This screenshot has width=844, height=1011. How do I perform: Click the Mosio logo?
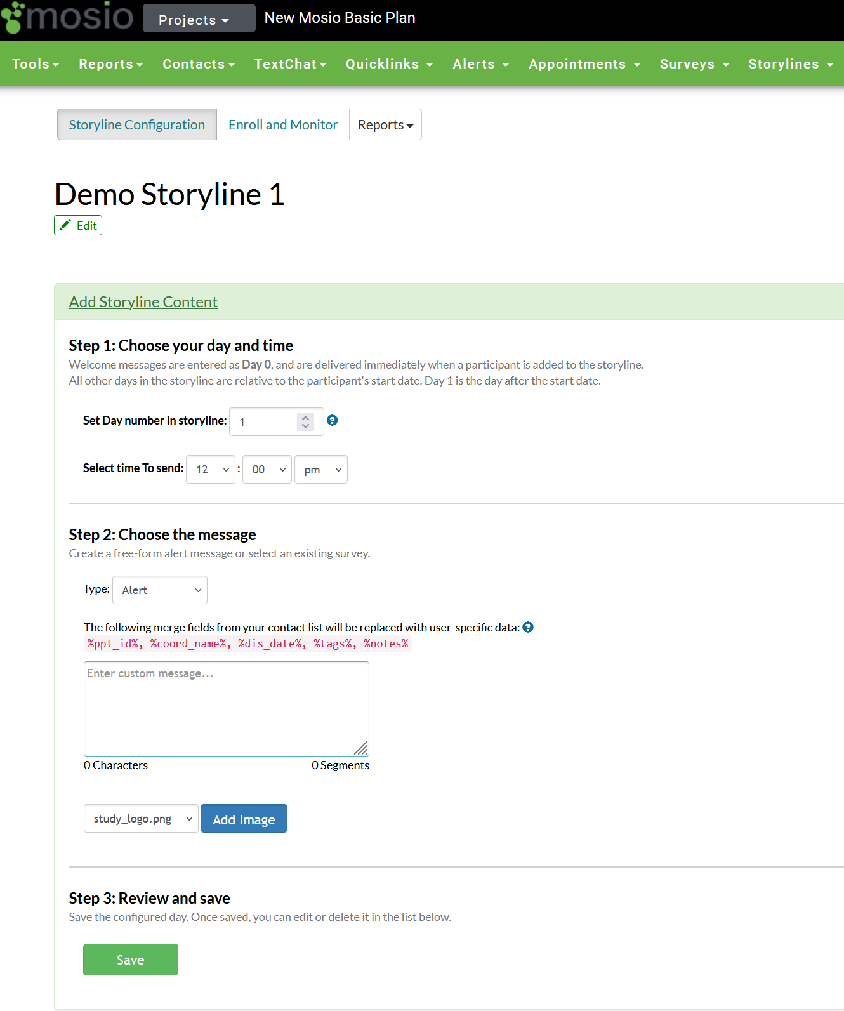[x=67, y=17]
